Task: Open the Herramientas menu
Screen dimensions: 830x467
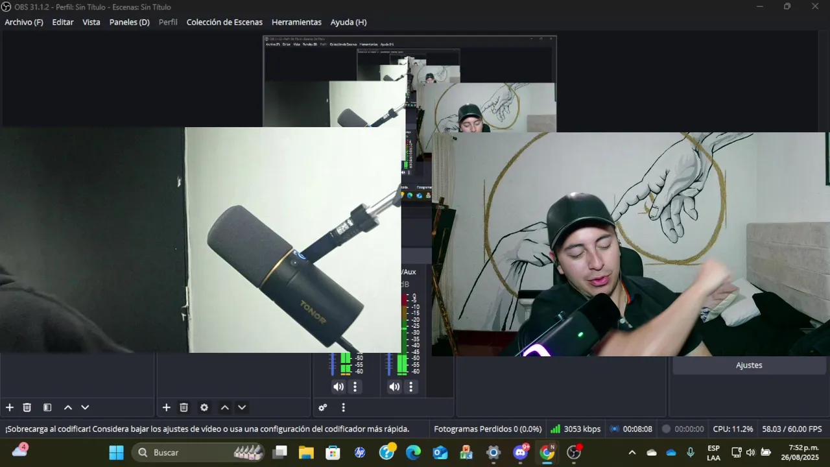Action: 296,22
